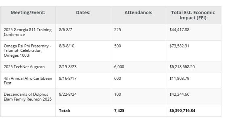Image resolution: width=226 pixels, height=123 pixels.
Task: Click the $44,417.88 economic impact value
Action: pyautogui.click(x=179, y=30)
